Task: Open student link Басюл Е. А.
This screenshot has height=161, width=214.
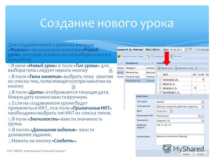Action: [169, 84]
